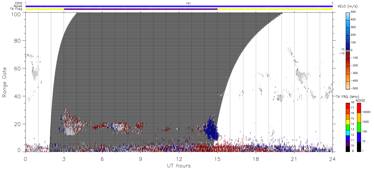This screenshot has width=374, height=172.
Task: Click the -300 label on velocity colorbar
Action: (354, 73)
